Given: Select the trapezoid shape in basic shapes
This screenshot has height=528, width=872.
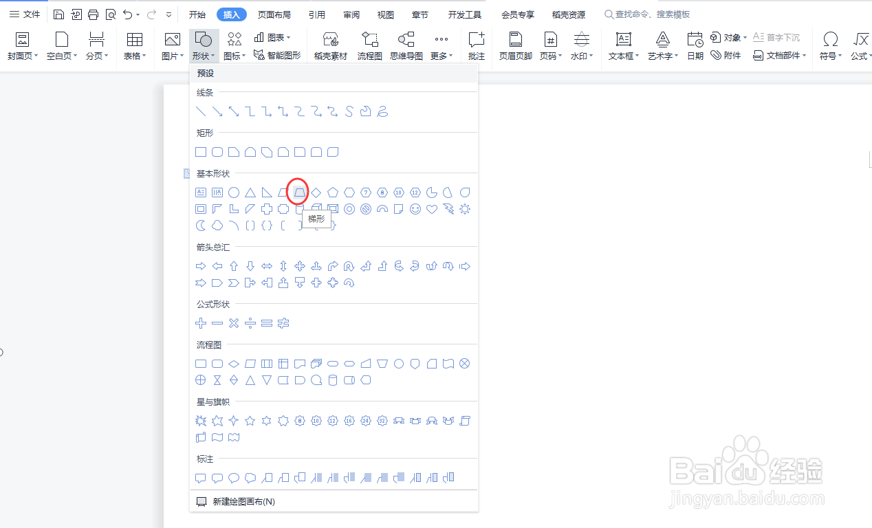Looking at the screenshot, I should tap(300, 192).
